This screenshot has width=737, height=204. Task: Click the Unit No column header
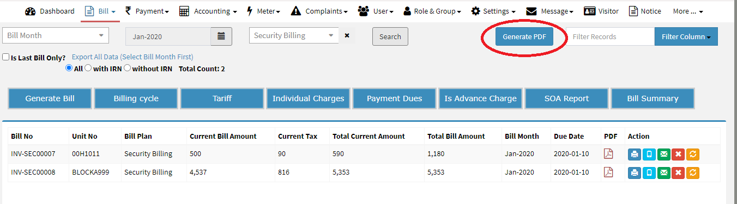[x=84, y=136]
